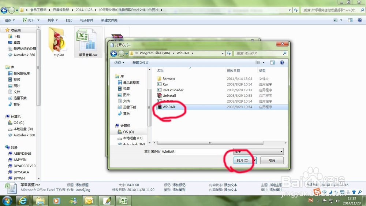This screenshot has height=206, width=366.
Task: Select 音乐 in dialog navigation tree
Action: (x=126, y=113)
